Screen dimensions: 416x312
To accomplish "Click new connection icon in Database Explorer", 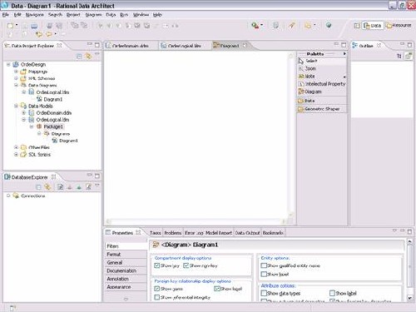I will point(61,187).
